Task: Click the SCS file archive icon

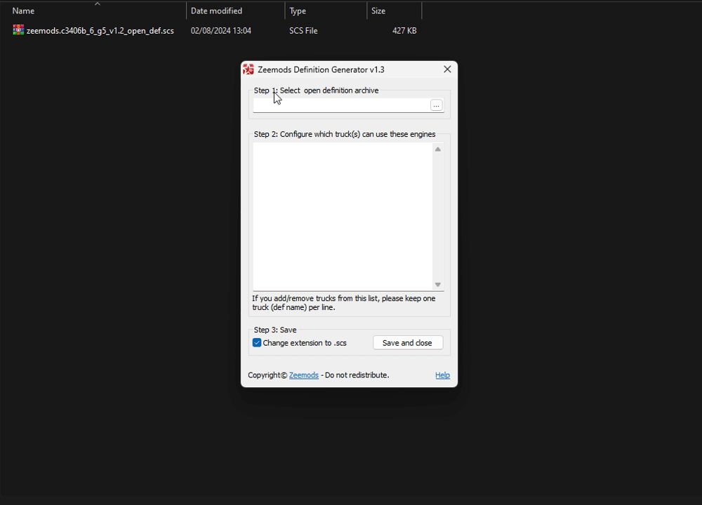Action: click(x=18, y=30)
